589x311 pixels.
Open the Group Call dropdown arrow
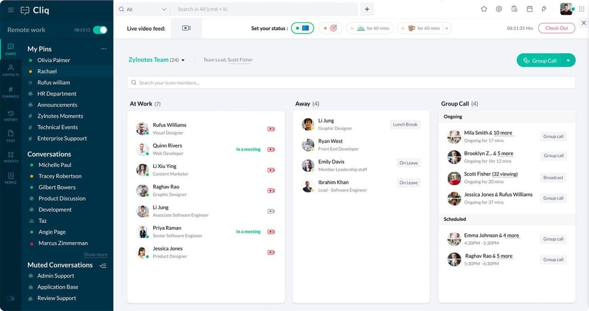coord(569,60)
